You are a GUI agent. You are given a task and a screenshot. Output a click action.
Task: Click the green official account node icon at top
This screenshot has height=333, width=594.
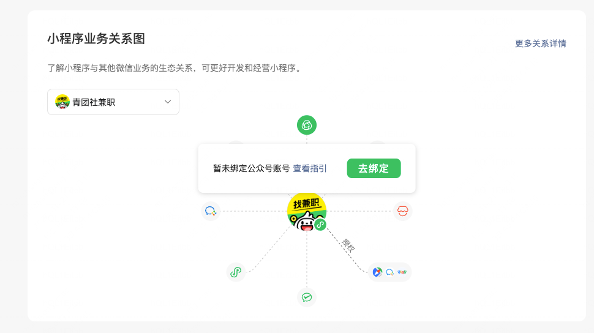(306, 125)
